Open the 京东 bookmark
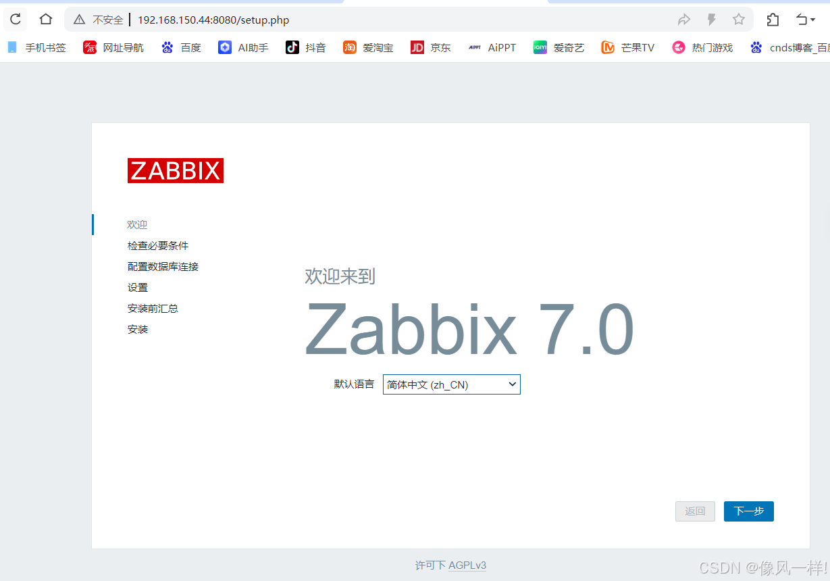The height and width of the screenshot is (581, 830). (431, 47)
